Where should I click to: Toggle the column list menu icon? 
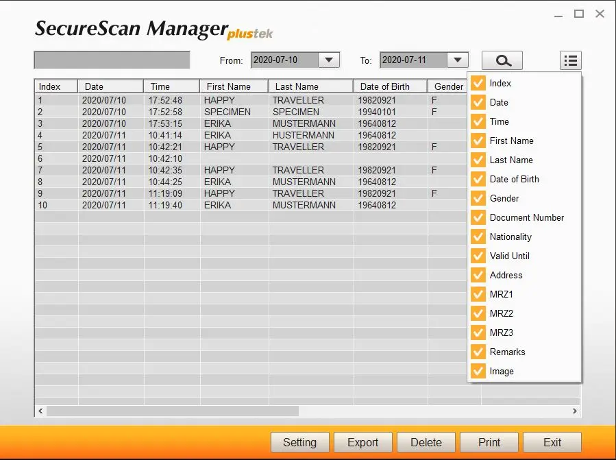tap(570, 60)
